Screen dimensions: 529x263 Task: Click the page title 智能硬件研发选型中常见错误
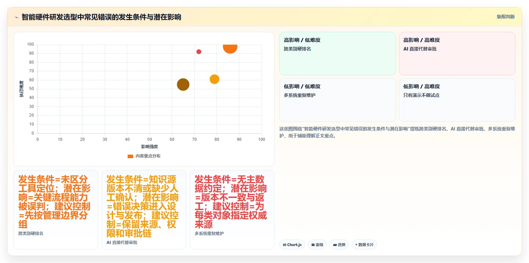click(x=101, y=17)
